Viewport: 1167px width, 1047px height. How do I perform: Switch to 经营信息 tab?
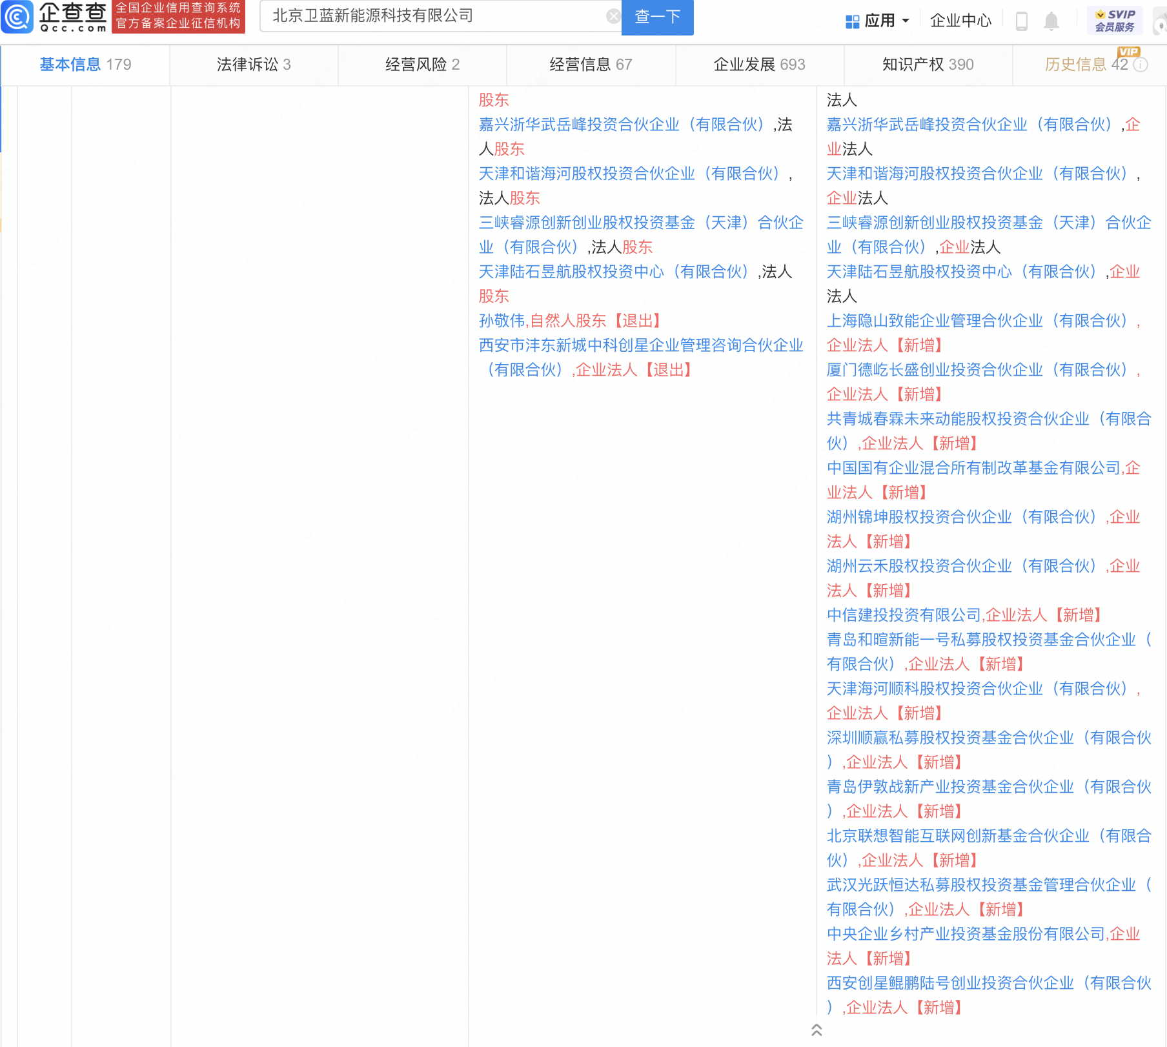coord(591,65)
